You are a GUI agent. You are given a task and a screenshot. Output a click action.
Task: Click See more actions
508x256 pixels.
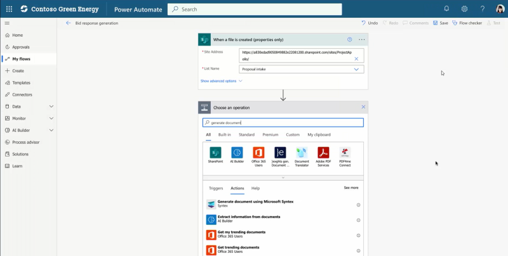[351, 188]
